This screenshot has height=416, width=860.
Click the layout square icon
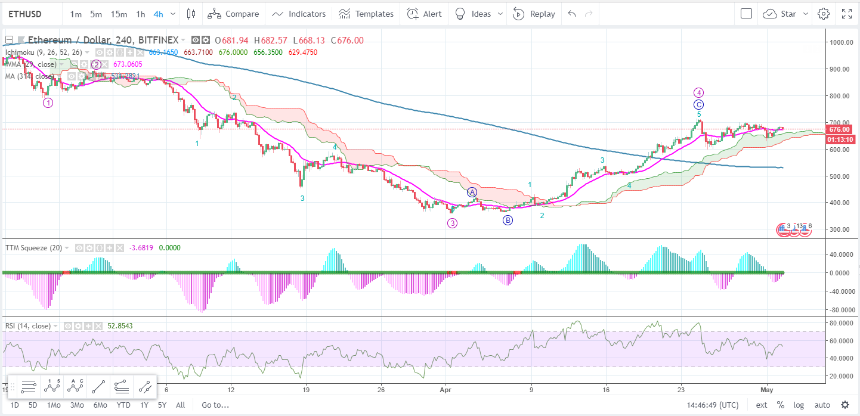(746, 14)
